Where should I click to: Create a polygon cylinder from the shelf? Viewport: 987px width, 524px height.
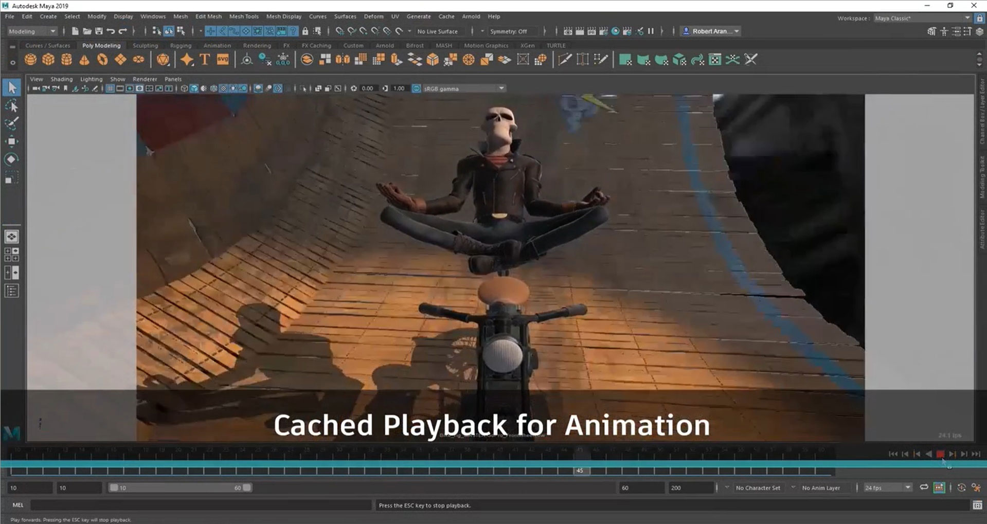[x=66, y=60]
